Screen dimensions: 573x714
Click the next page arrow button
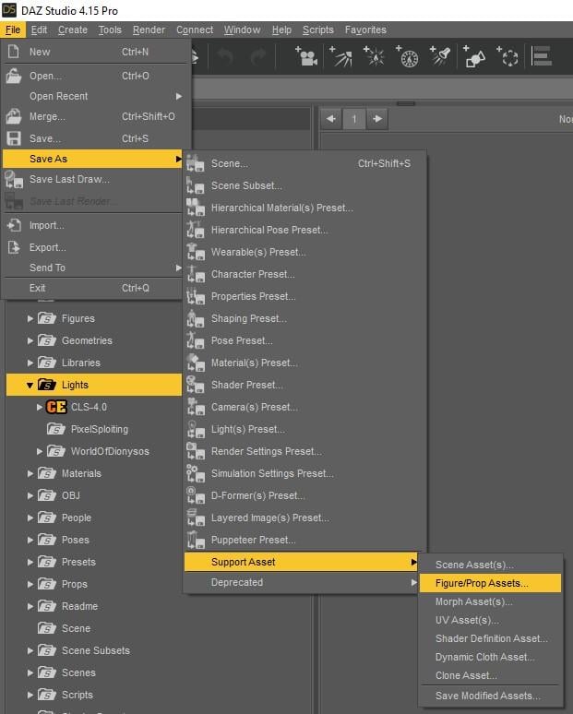(x=377, y=119)
